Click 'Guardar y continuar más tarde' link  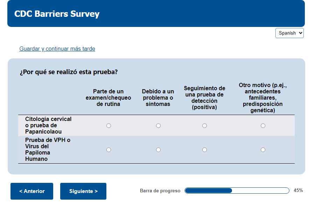pos(57,49)
